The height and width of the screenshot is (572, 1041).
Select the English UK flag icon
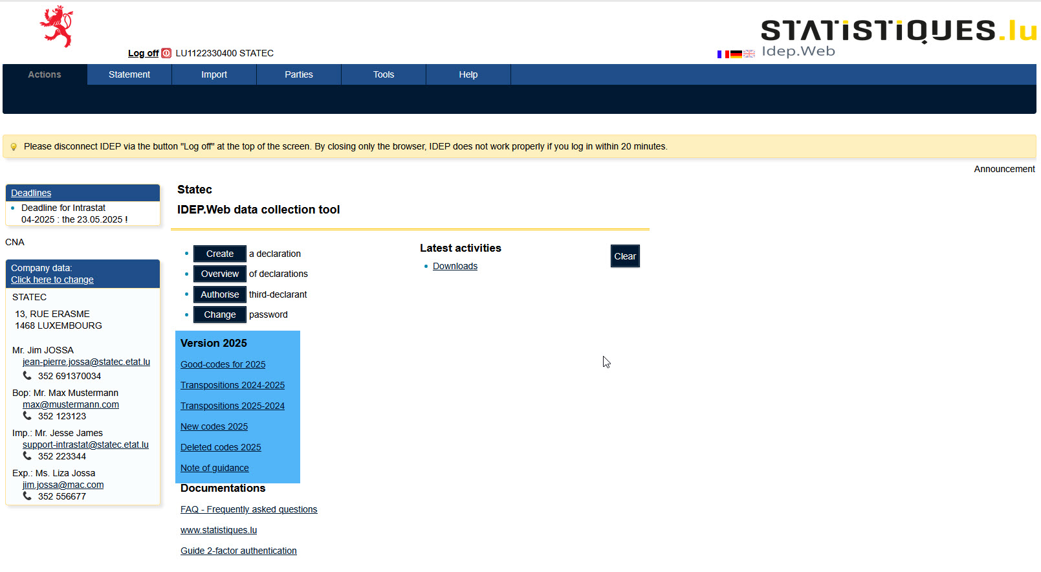(749, 54)
